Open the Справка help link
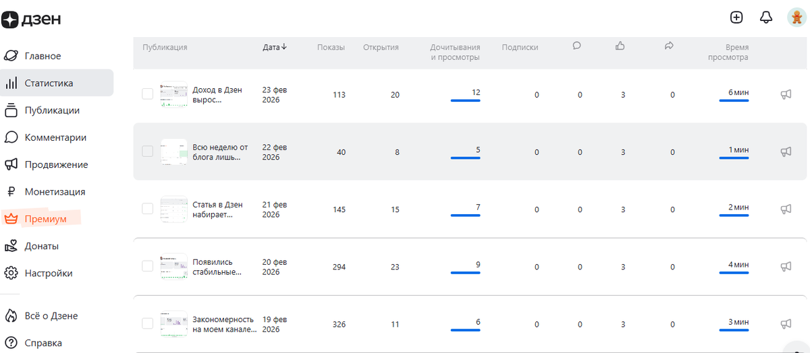 coord(43,343)
